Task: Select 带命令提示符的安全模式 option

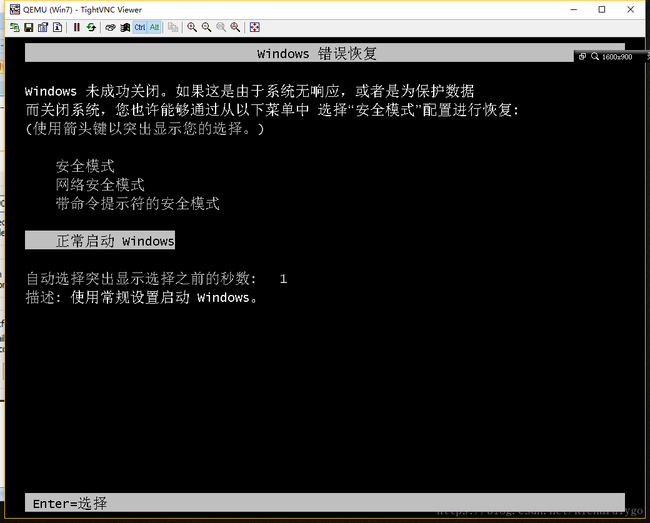Action: (137, 204)
